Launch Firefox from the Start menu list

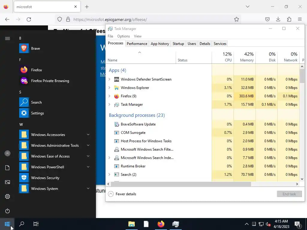click(x=55, y=70)
